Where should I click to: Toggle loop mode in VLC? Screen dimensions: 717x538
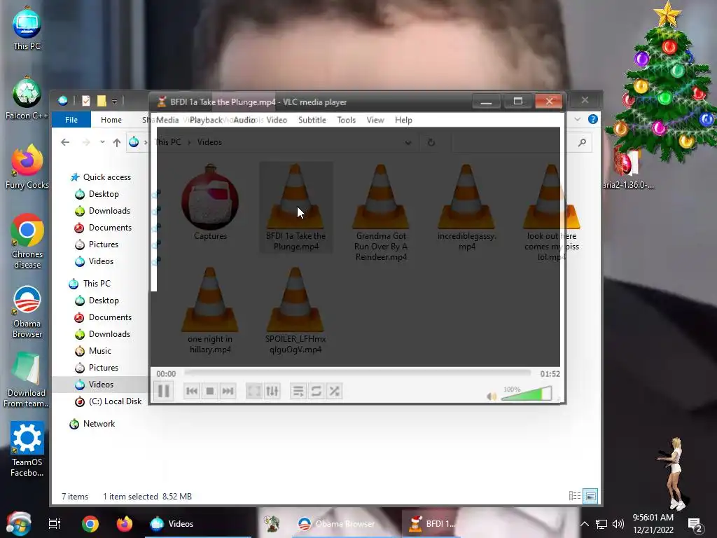(x=316, y=391)
